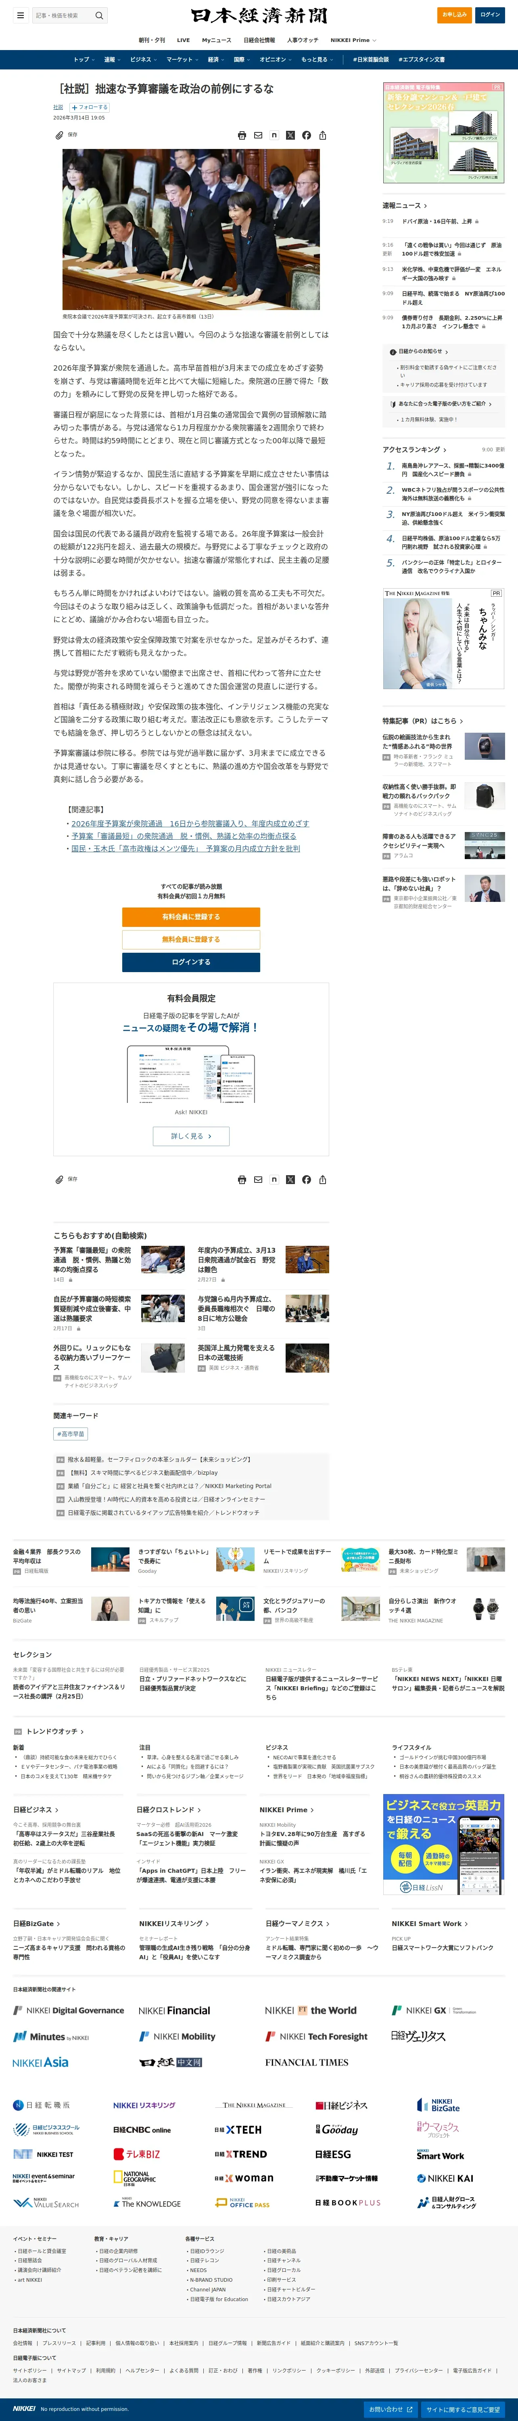Click the テレ東BIZ logo
The height and width of the screenshot is (2421, 518).
[x=137, y=2154]
